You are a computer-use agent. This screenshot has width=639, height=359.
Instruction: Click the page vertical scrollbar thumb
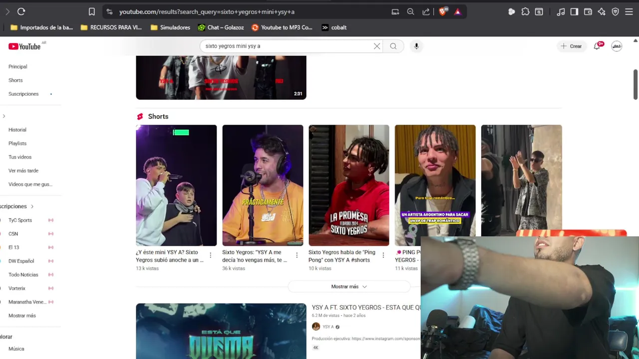(636, 84)
